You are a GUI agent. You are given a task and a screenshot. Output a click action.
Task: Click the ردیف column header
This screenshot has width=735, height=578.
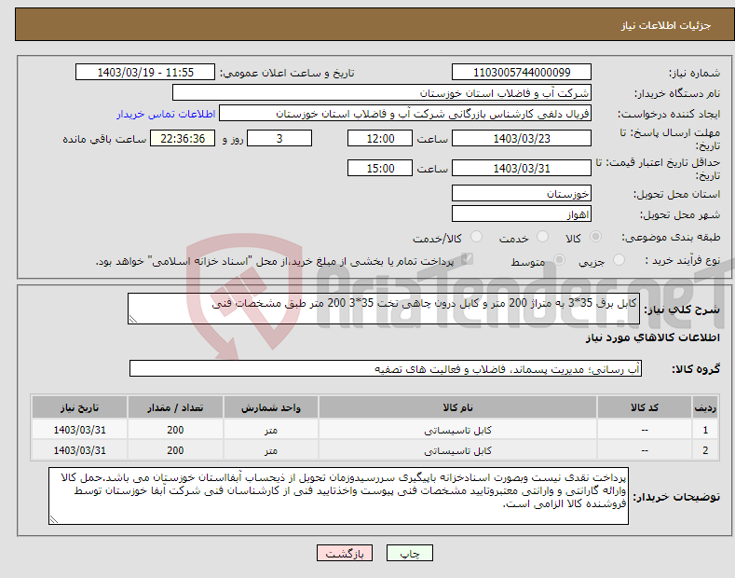[x=705, y=407]
